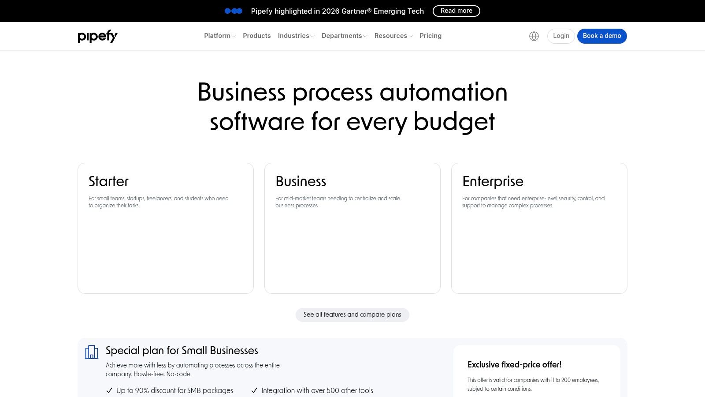Expand the Platform dropdown
The image size is (705, 397).
pos(219,36)
